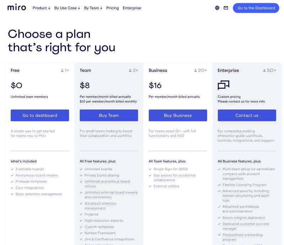284x245 pixels.
Task: Click the Single Sign-On (SSO) feature link
Action: pos(171,169)
